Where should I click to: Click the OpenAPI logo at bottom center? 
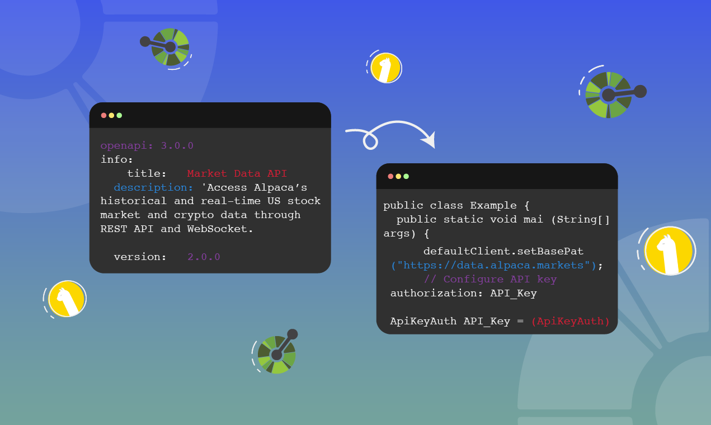click(x=276, y=355)
